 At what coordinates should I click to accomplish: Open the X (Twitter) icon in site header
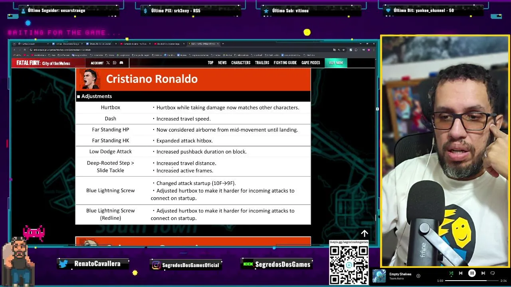(x=108, y=63)
